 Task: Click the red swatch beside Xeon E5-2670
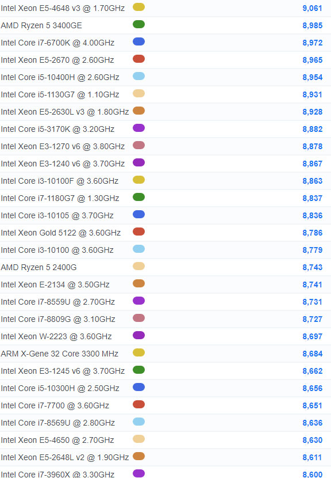point(138,59)
